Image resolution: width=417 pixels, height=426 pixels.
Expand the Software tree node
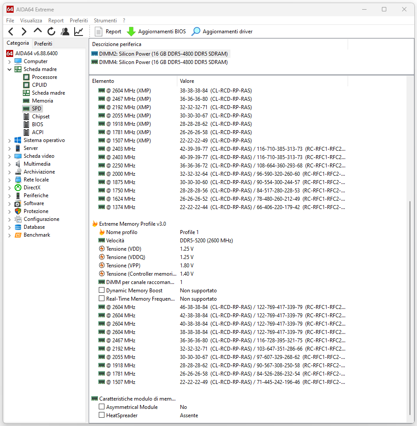point(10,203)
